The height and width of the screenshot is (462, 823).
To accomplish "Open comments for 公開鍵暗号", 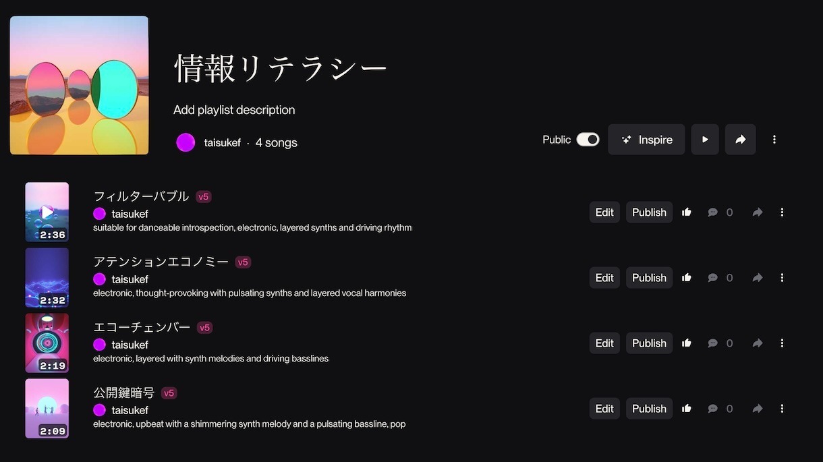I will [x=712, y=409].
